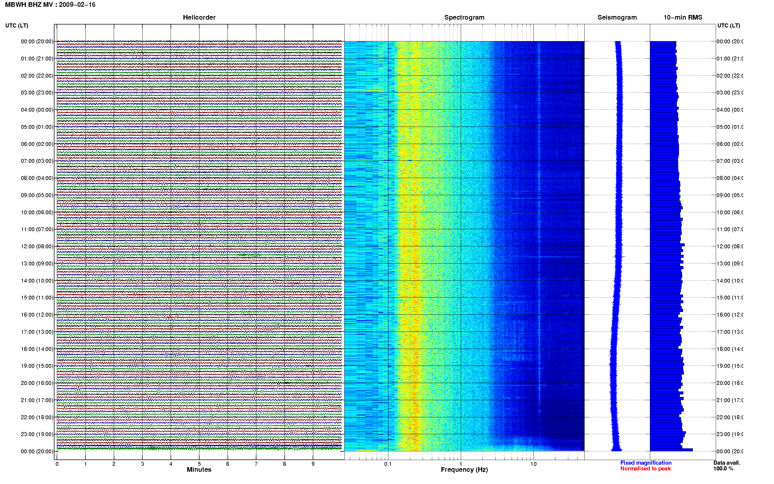The image size is (774, 484).
Task: Click the 'Spectrogram' panel heading
Action: point(464,18)
